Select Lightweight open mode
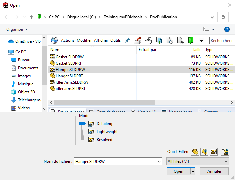 [x=107, y=132]
